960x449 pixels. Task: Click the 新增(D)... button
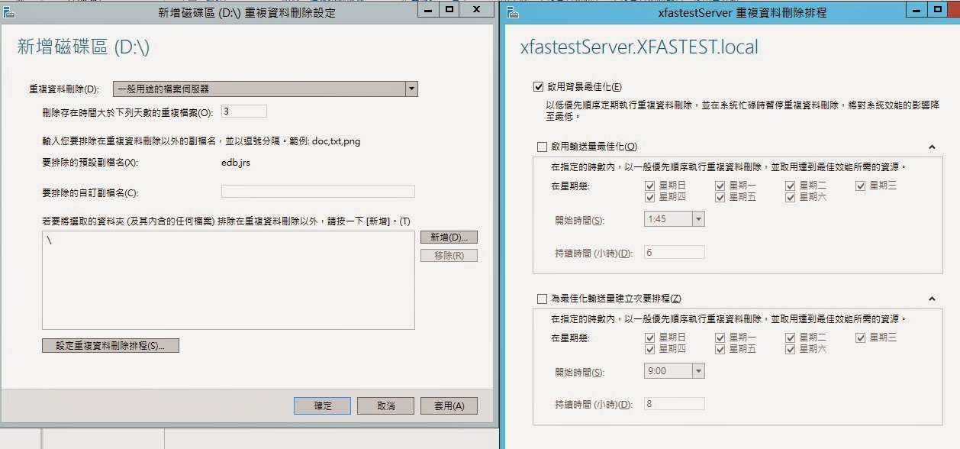(449, 237)
